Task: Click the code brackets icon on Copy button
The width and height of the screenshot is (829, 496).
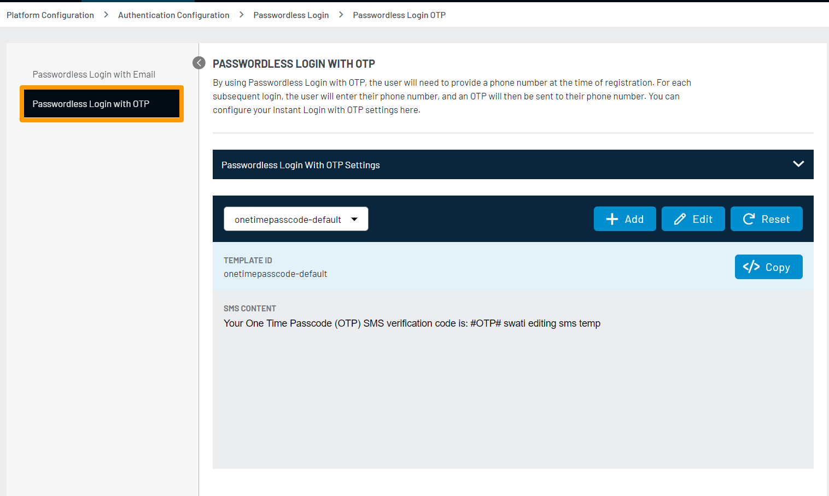Action: pos(752,267)
